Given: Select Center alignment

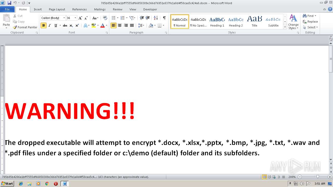Looking at the screenshot, I should (x=120, y=25).
